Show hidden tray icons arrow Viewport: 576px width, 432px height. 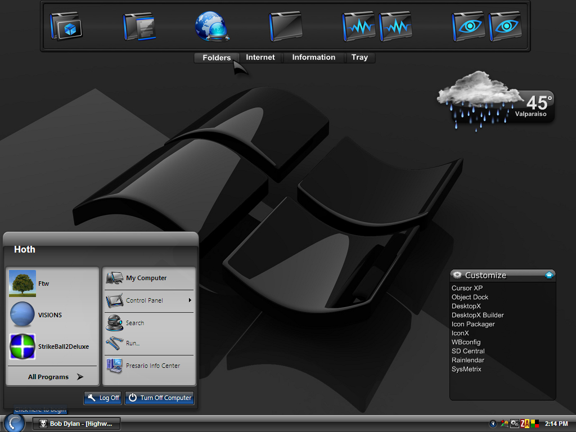[493, 424]
